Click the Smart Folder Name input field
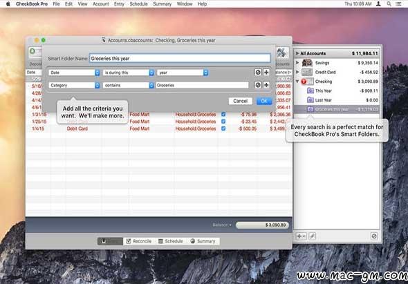The image size is (408, 284). click(x=180, y=58)
